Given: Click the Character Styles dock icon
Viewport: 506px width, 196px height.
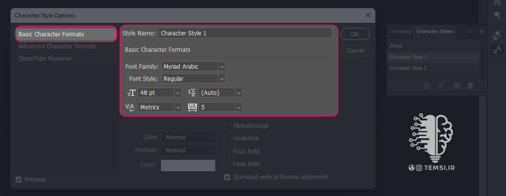Looking at the screenshot, I should click(x=497, y=49).
